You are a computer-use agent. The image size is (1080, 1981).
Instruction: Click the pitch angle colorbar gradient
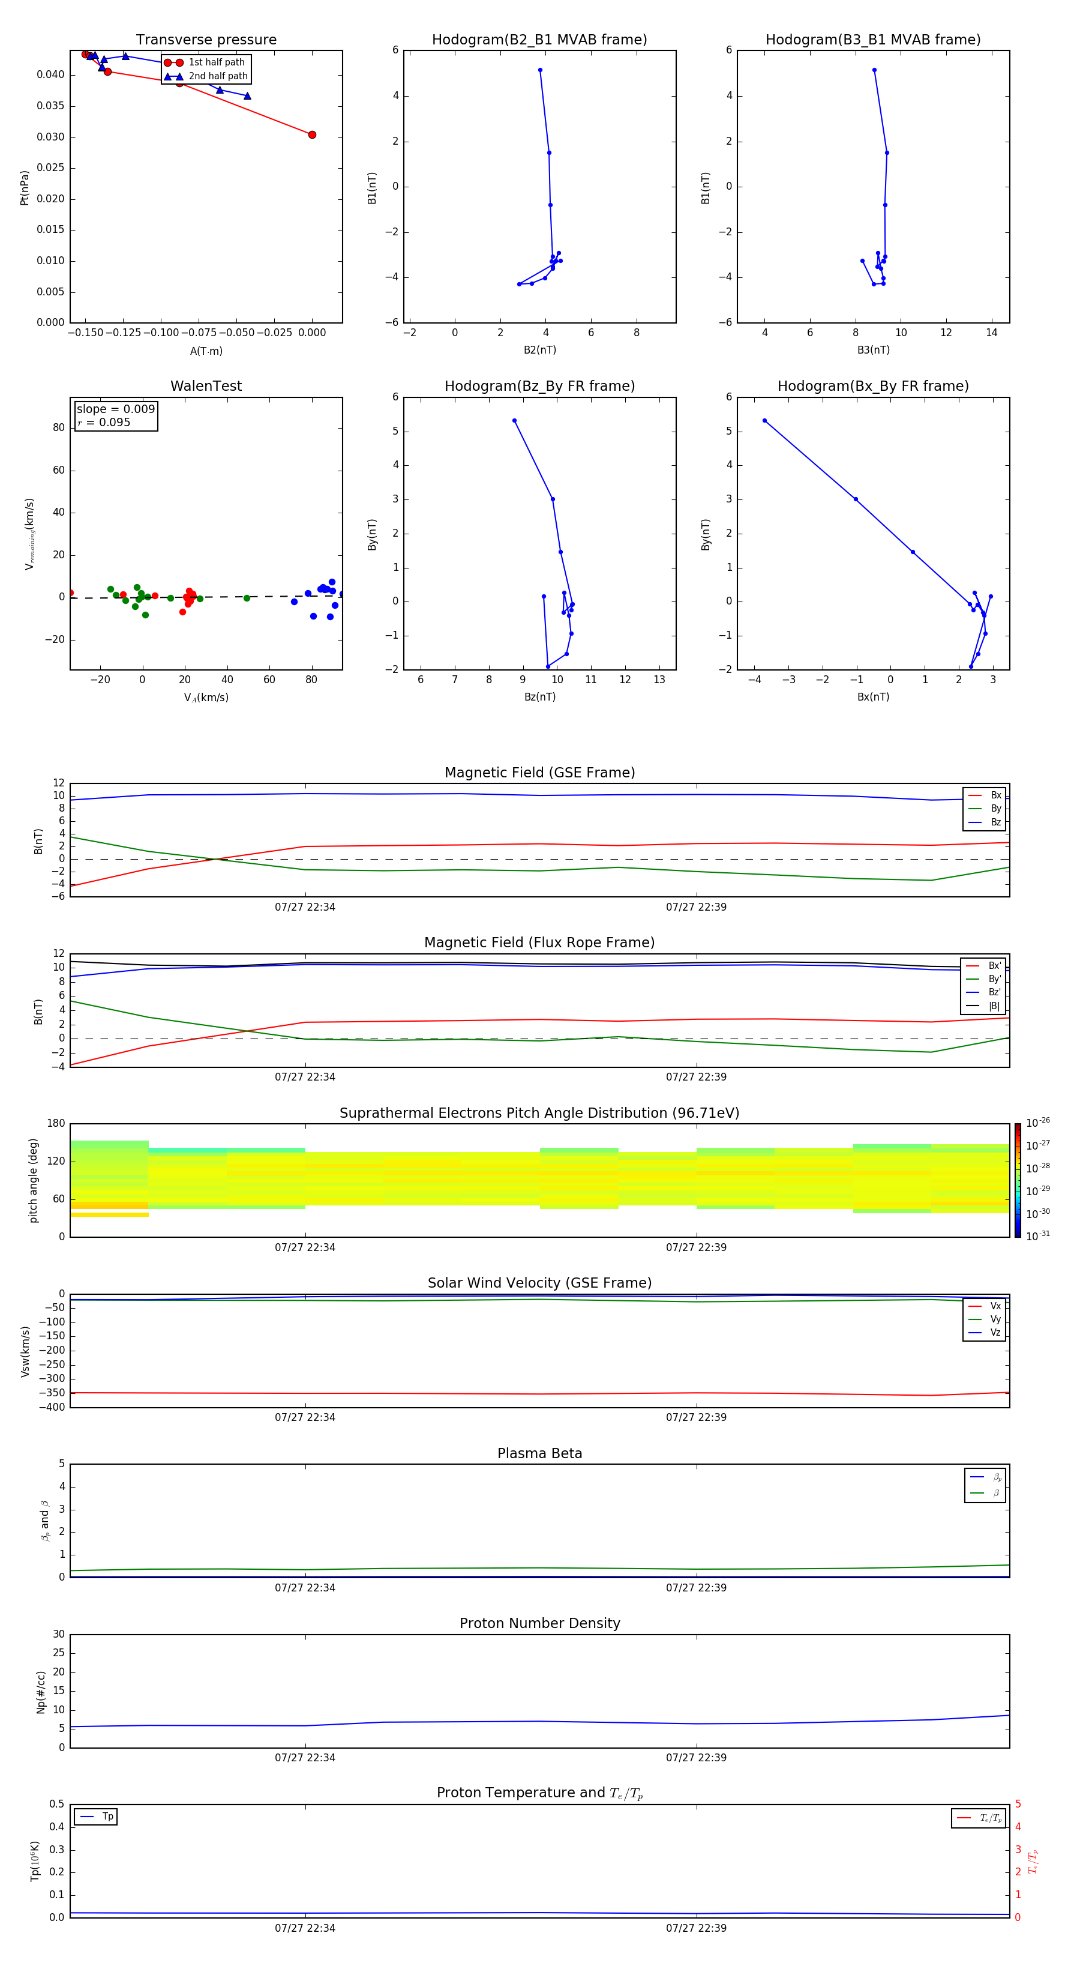[x=1018, y=1180]
